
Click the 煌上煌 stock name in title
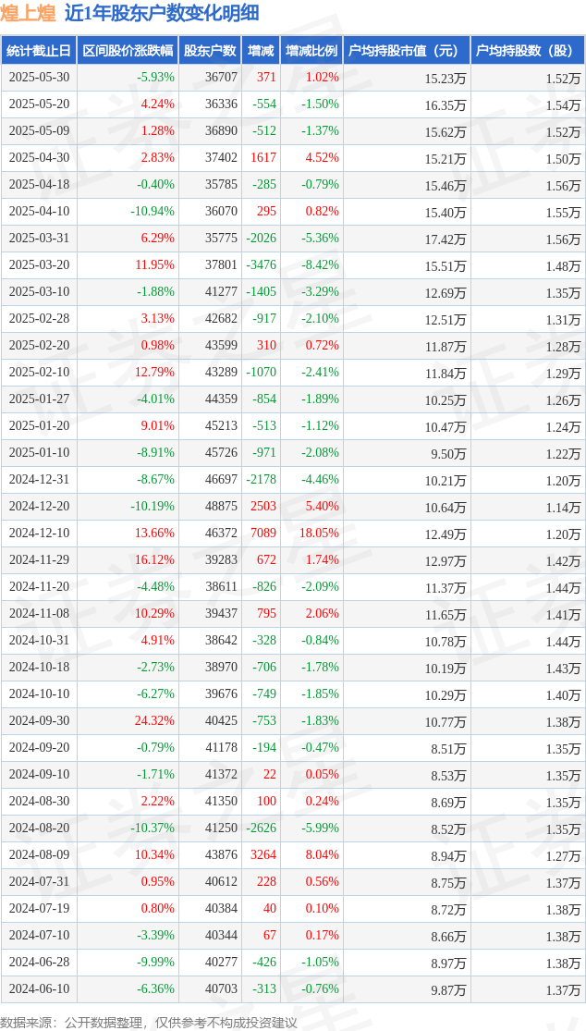pyautogui.click(x=28, y=13)
